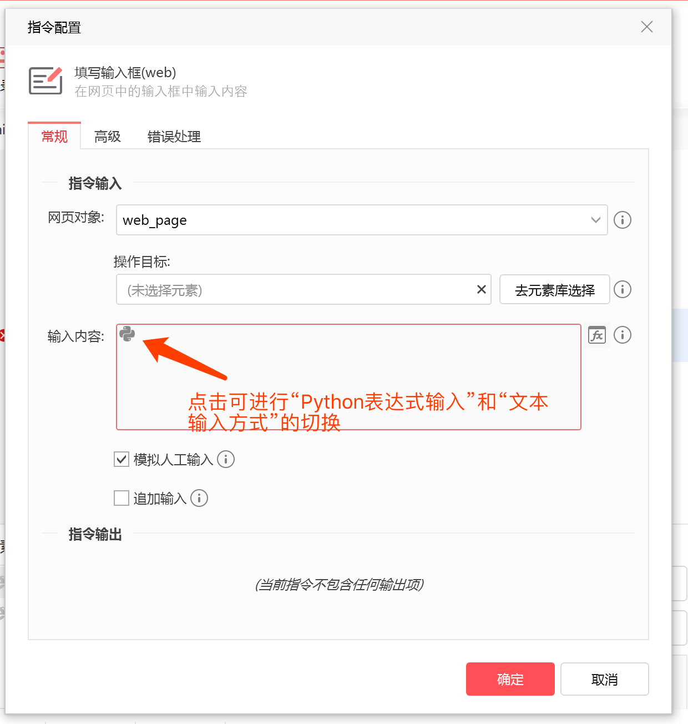Open the 网页对象 combo box
Viewport: 688px width, 724px height.
(x=362, y=220)
